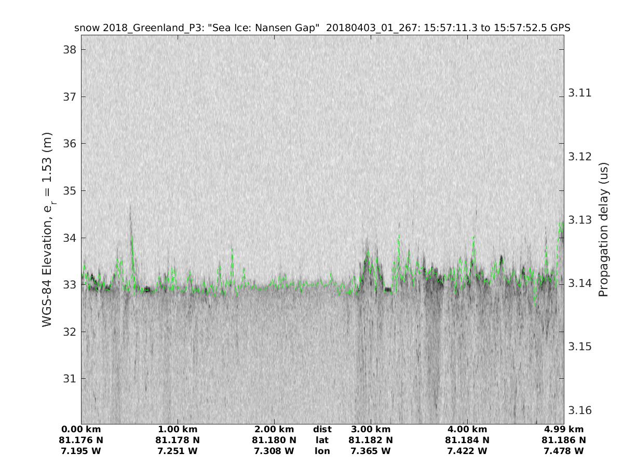The image size is (623, 467).
Task: Select the 1.00 km distance label
Action: click(178, 429)
